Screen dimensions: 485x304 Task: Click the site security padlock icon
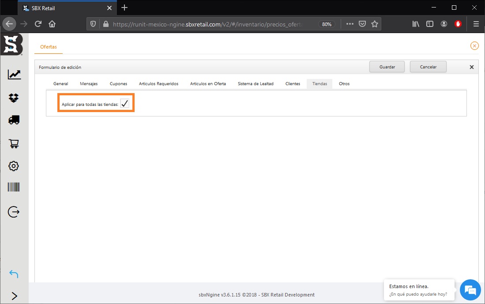pos(106,24)
